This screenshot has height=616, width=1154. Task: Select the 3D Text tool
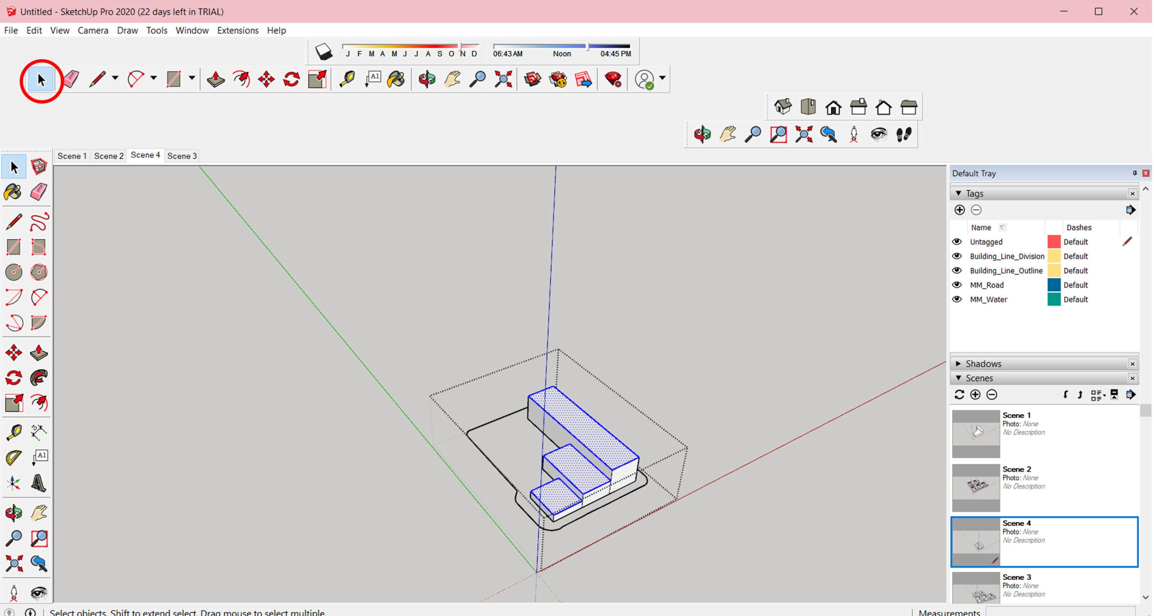(39, 483)
